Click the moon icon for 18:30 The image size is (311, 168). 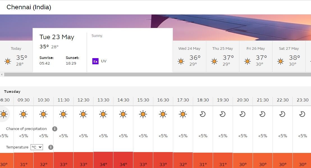point(203,114)
